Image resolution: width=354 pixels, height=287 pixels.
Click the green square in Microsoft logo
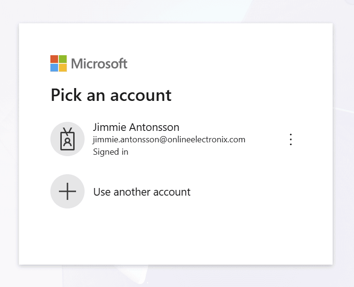(x=63, y=59)
